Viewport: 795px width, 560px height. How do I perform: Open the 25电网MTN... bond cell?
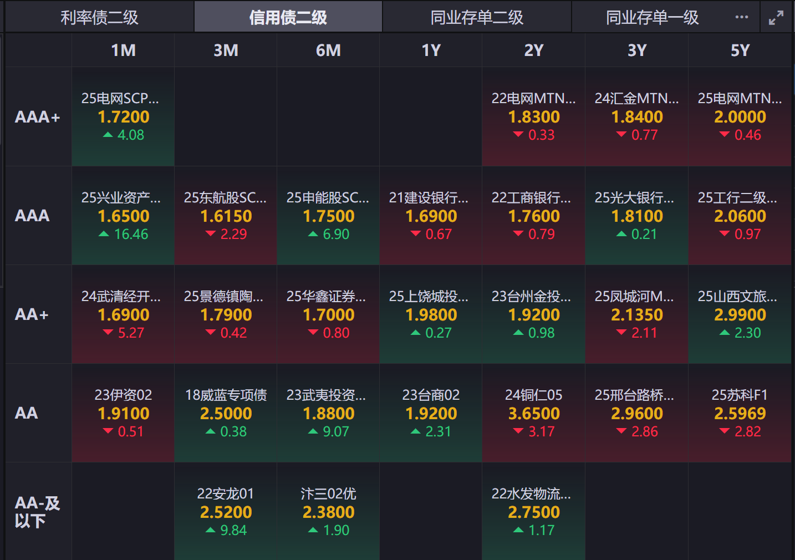coord(740,117)
